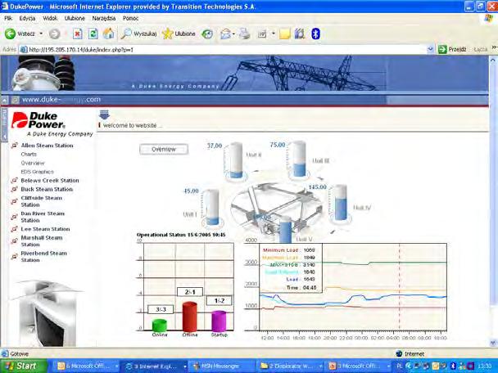This screenshot has width=498, height=373.
Task: Switch to MSN Messenger taskbar button
Action: pos(220,366)
